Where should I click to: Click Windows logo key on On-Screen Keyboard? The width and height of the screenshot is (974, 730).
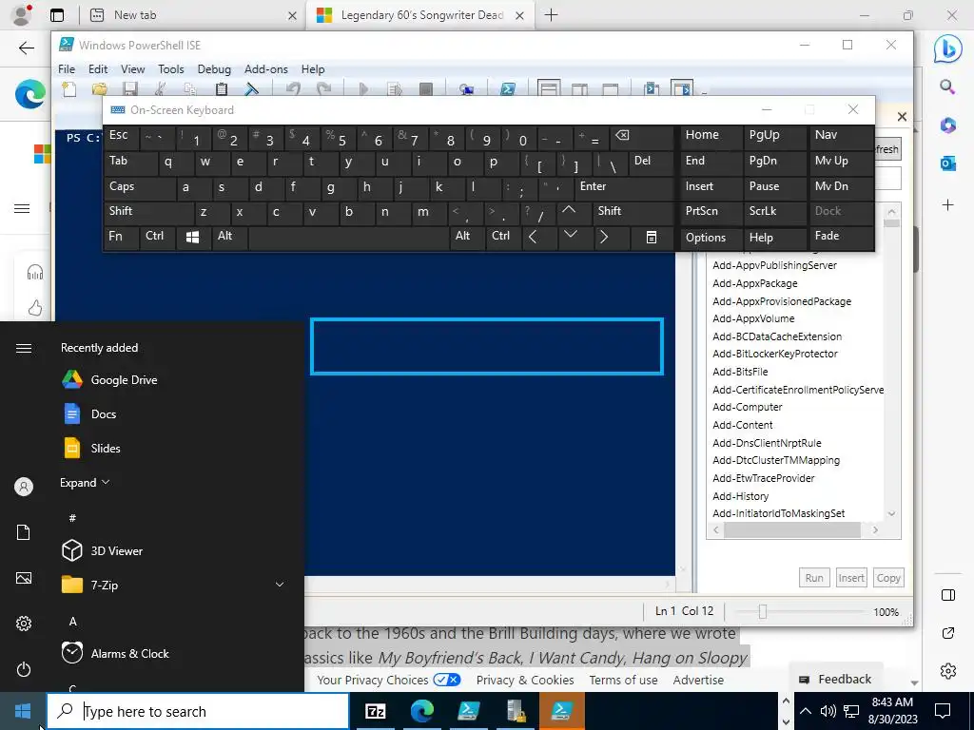click(x=192, y=238)
